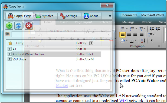Click the blue refresh arrows button in CopyTexty

18,26
